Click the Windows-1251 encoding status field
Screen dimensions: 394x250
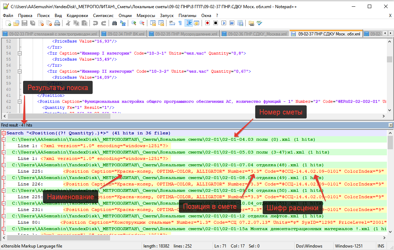click(x=348, y=246)
